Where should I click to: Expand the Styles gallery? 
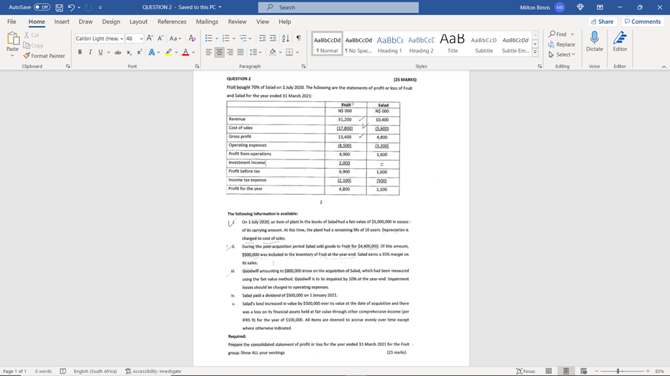(x=535, y=52)
